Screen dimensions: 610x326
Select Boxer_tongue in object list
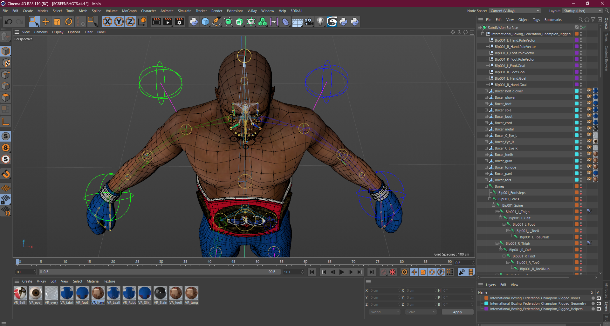[x=505, y=167]
